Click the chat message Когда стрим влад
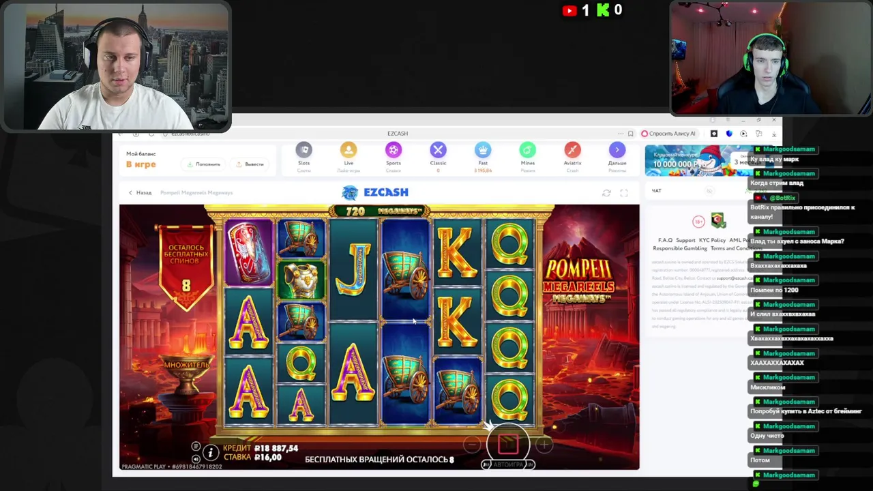 pyautogui.click(x=777, y=183)
